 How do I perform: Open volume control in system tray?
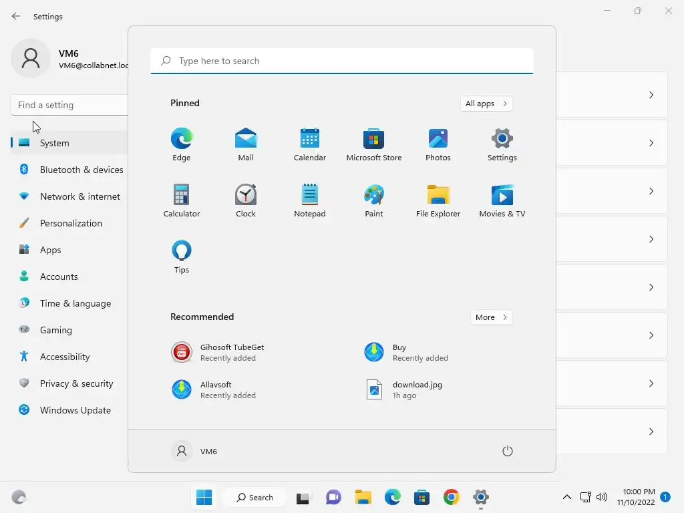coord(602,497)
